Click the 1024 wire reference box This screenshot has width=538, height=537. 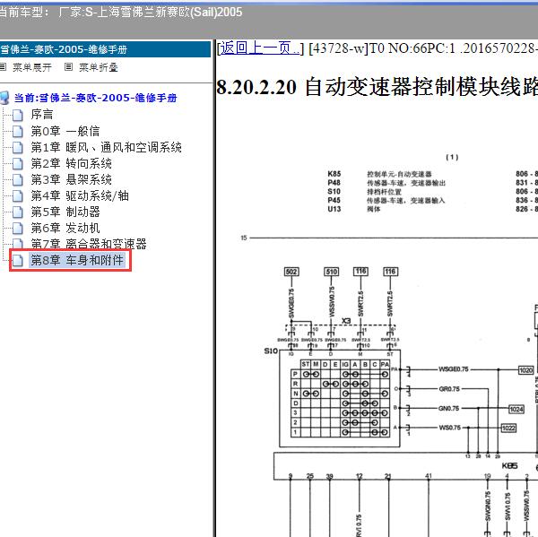point(516,409)
